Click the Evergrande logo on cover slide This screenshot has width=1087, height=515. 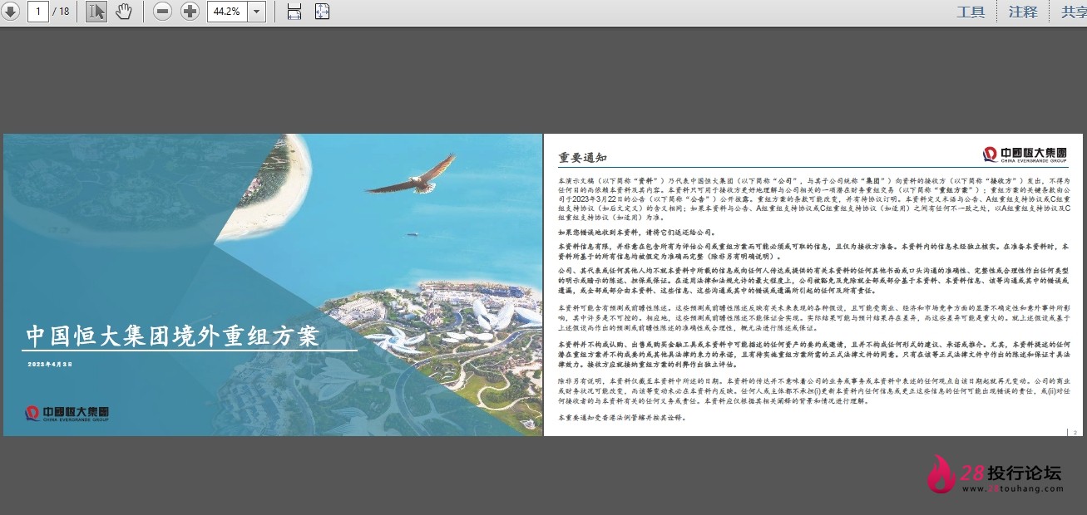(x=67, y=413)
